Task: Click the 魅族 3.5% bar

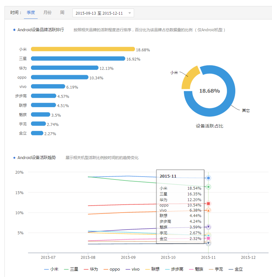Action: pos(41,114)
